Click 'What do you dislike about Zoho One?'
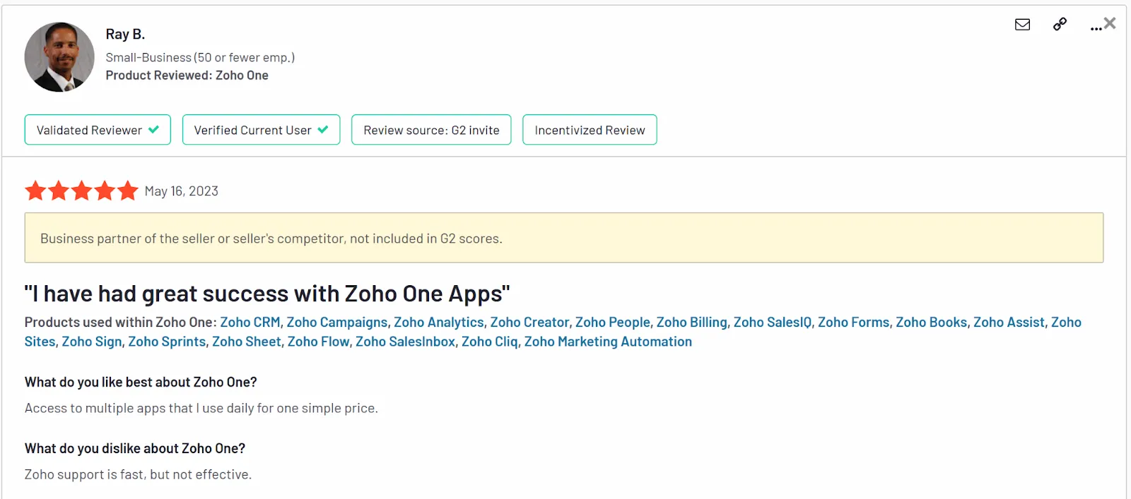Screen dimensions: 1131x499 (135, 448)
